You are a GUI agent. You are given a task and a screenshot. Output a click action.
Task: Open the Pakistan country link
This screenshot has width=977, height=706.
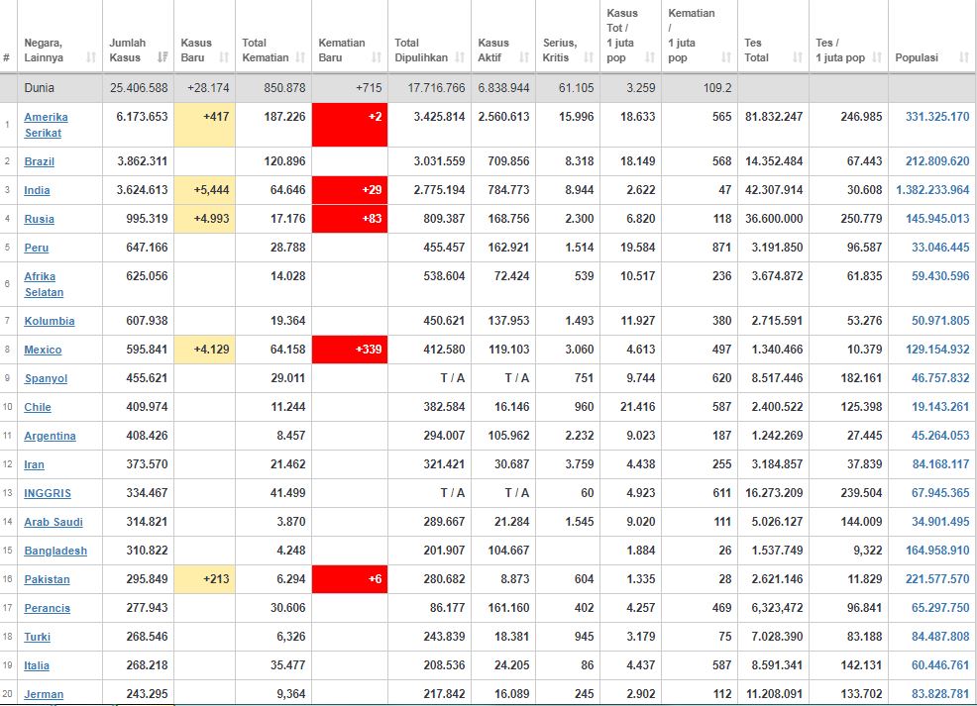[47, 579]
